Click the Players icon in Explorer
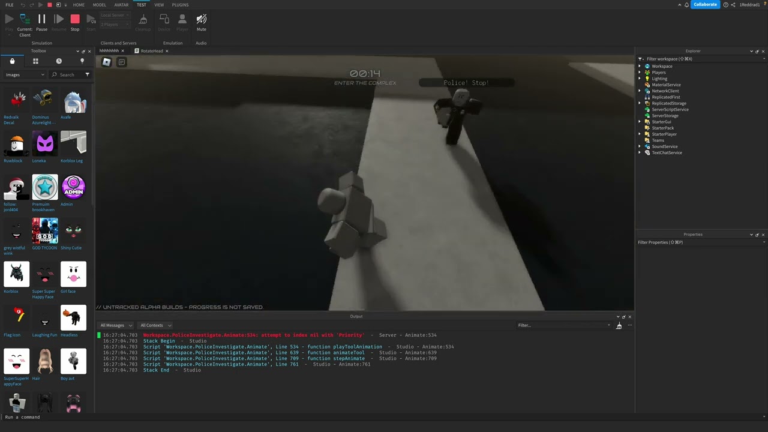Viewport: 768px width, 432px height. (647, 73)
